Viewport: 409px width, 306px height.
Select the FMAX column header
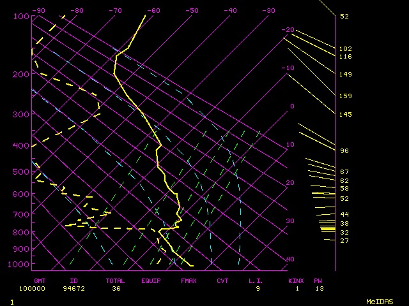tap(189, 280)
